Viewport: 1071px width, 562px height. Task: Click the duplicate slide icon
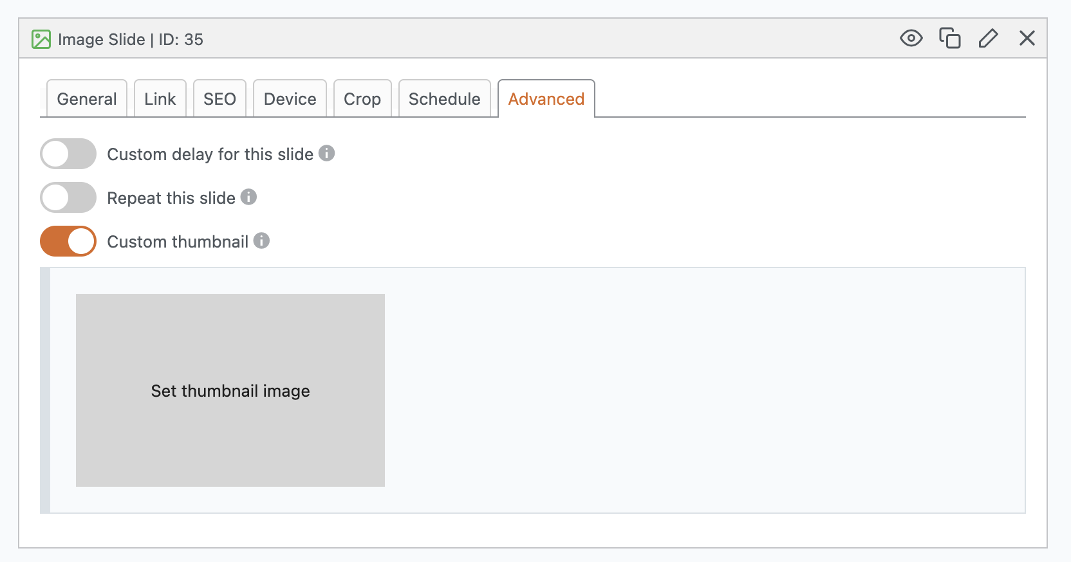tap(949, 39)
